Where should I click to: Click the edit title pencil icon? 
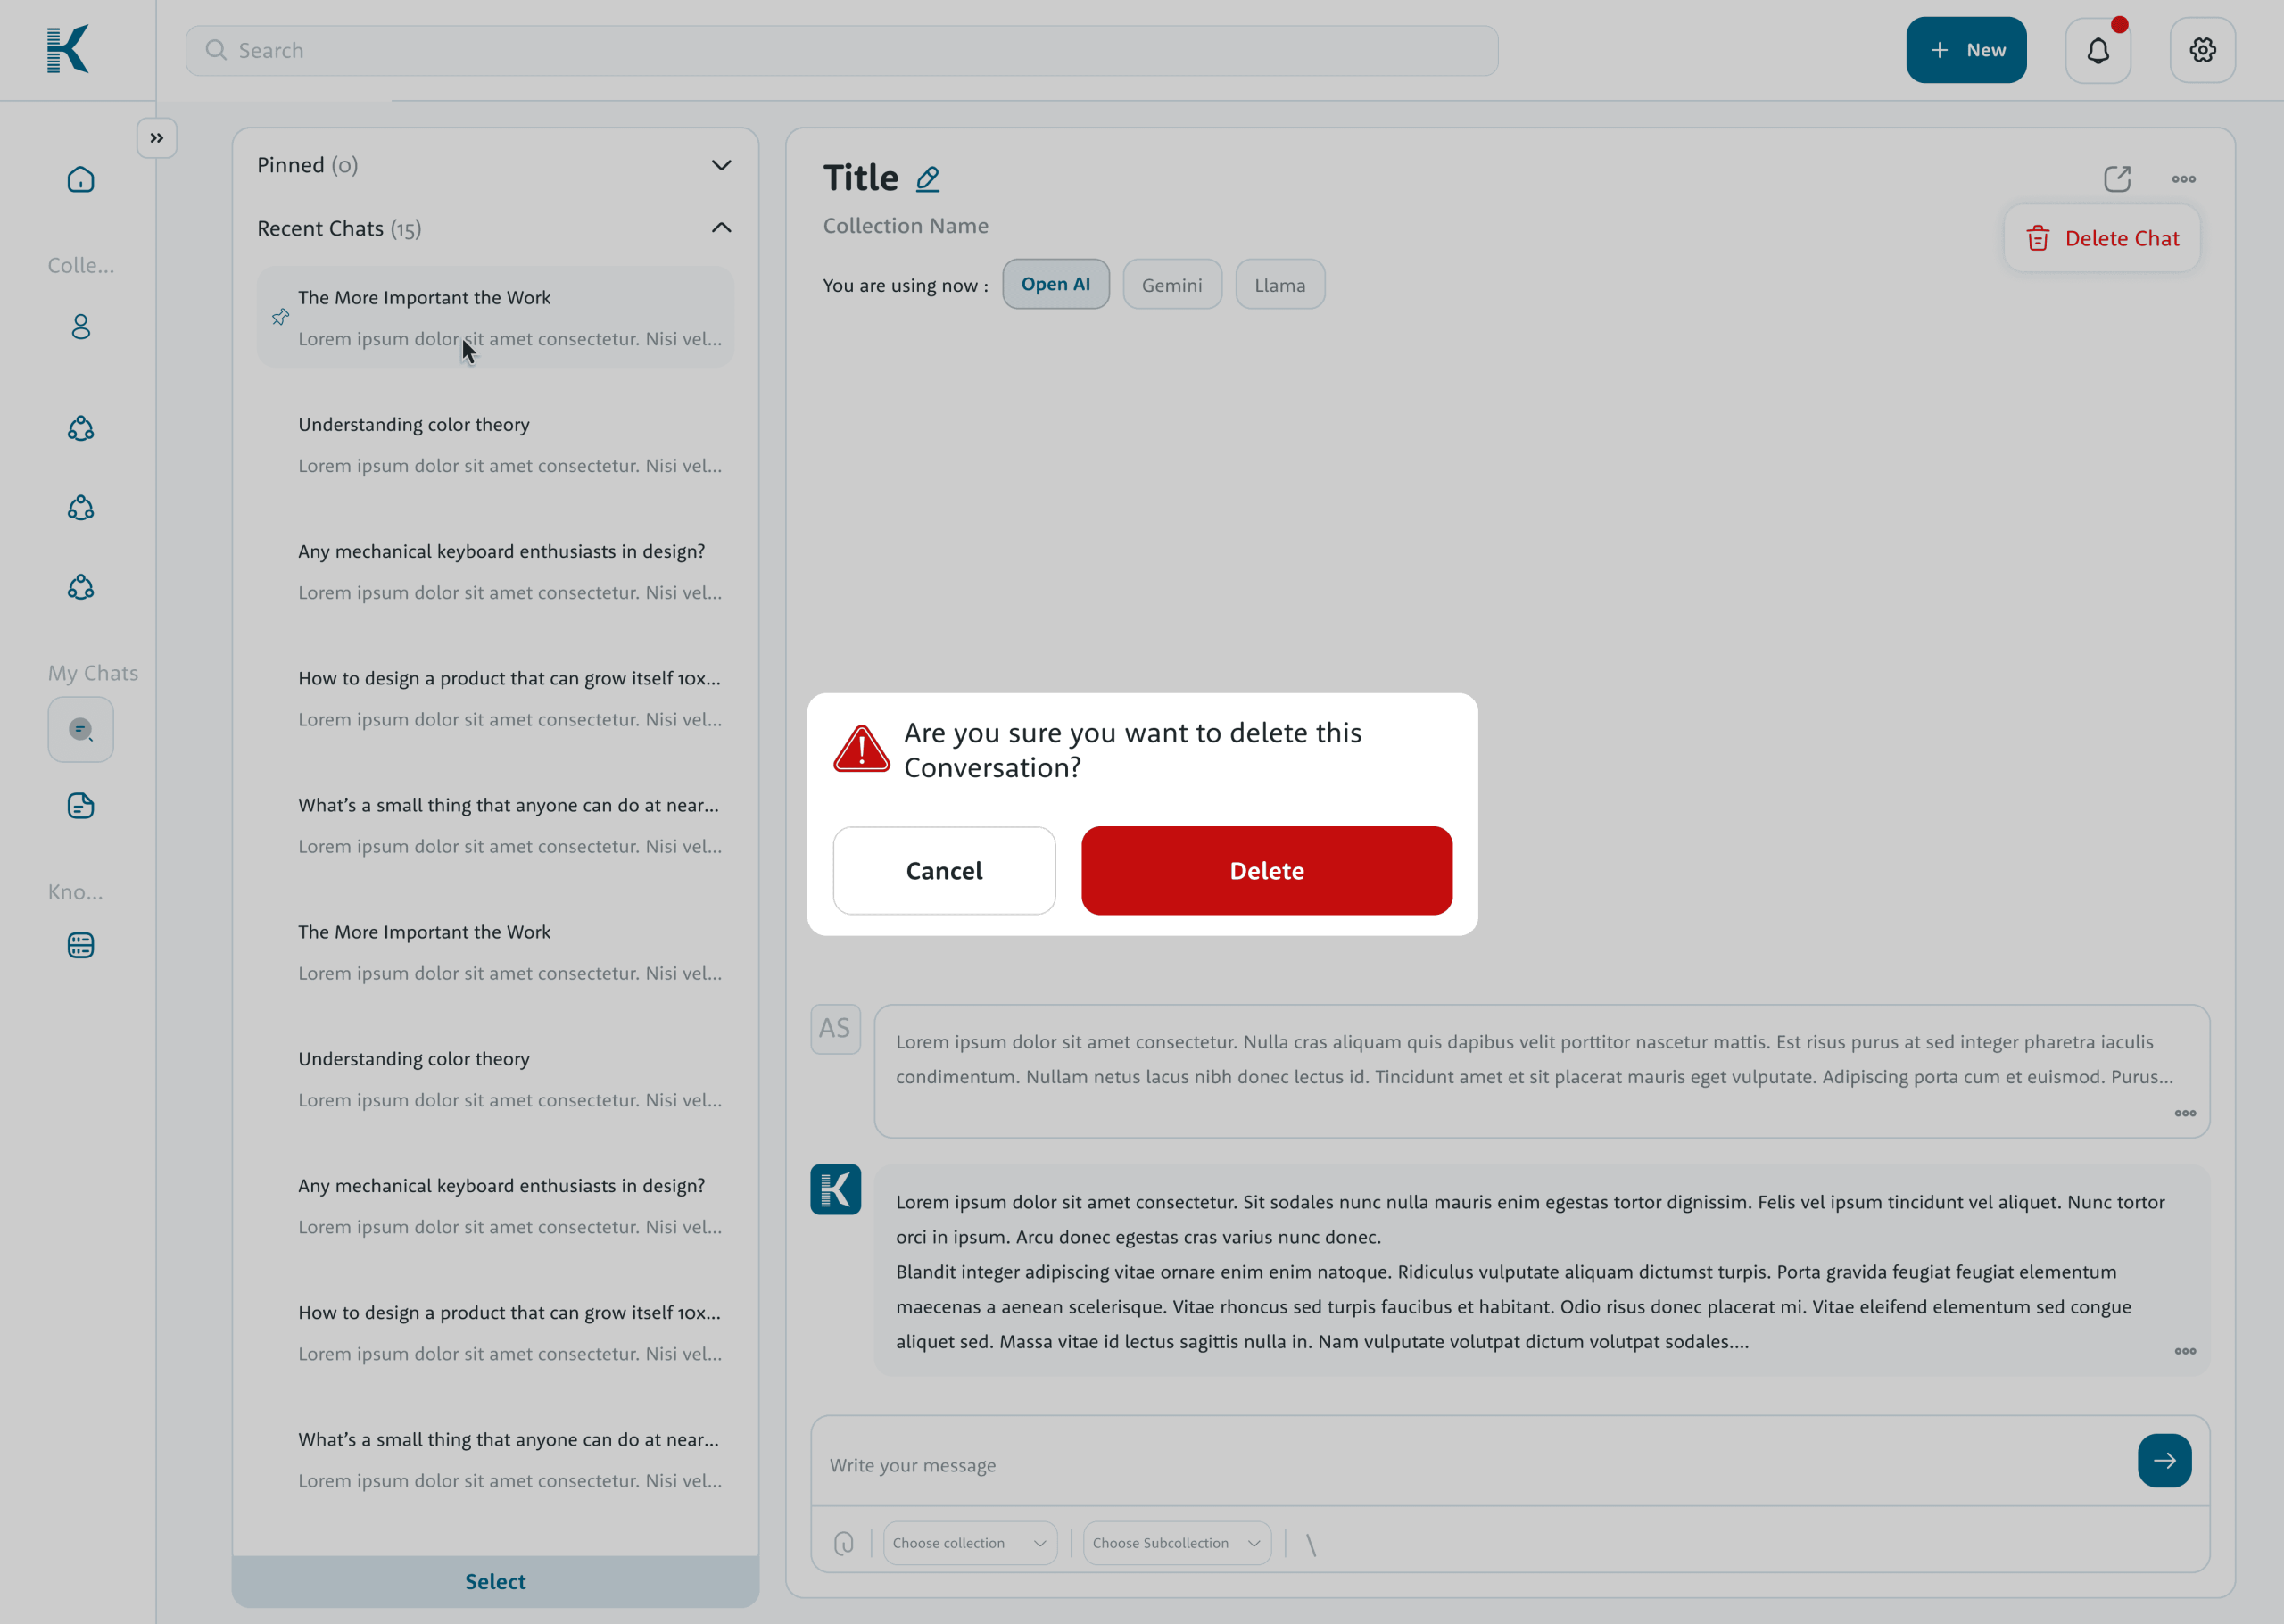pyautogui.click(x=928, y=179)
